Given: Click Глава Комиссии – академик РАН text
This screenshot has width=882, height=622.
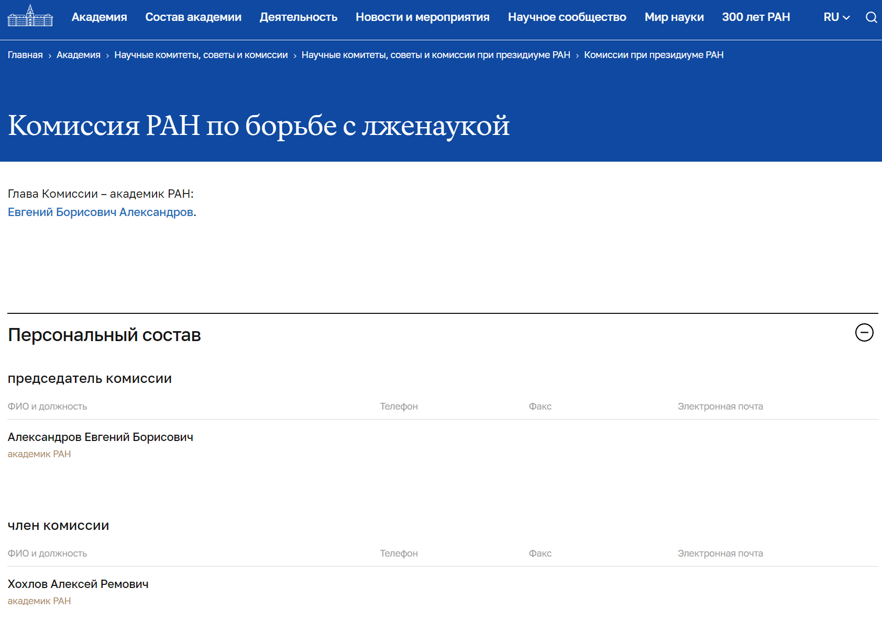Looking at the screenshot, I should click(x=101, y=194).
